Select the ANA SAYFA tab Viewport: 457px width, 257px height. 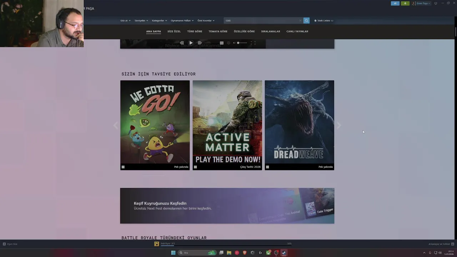click(154, 31)
